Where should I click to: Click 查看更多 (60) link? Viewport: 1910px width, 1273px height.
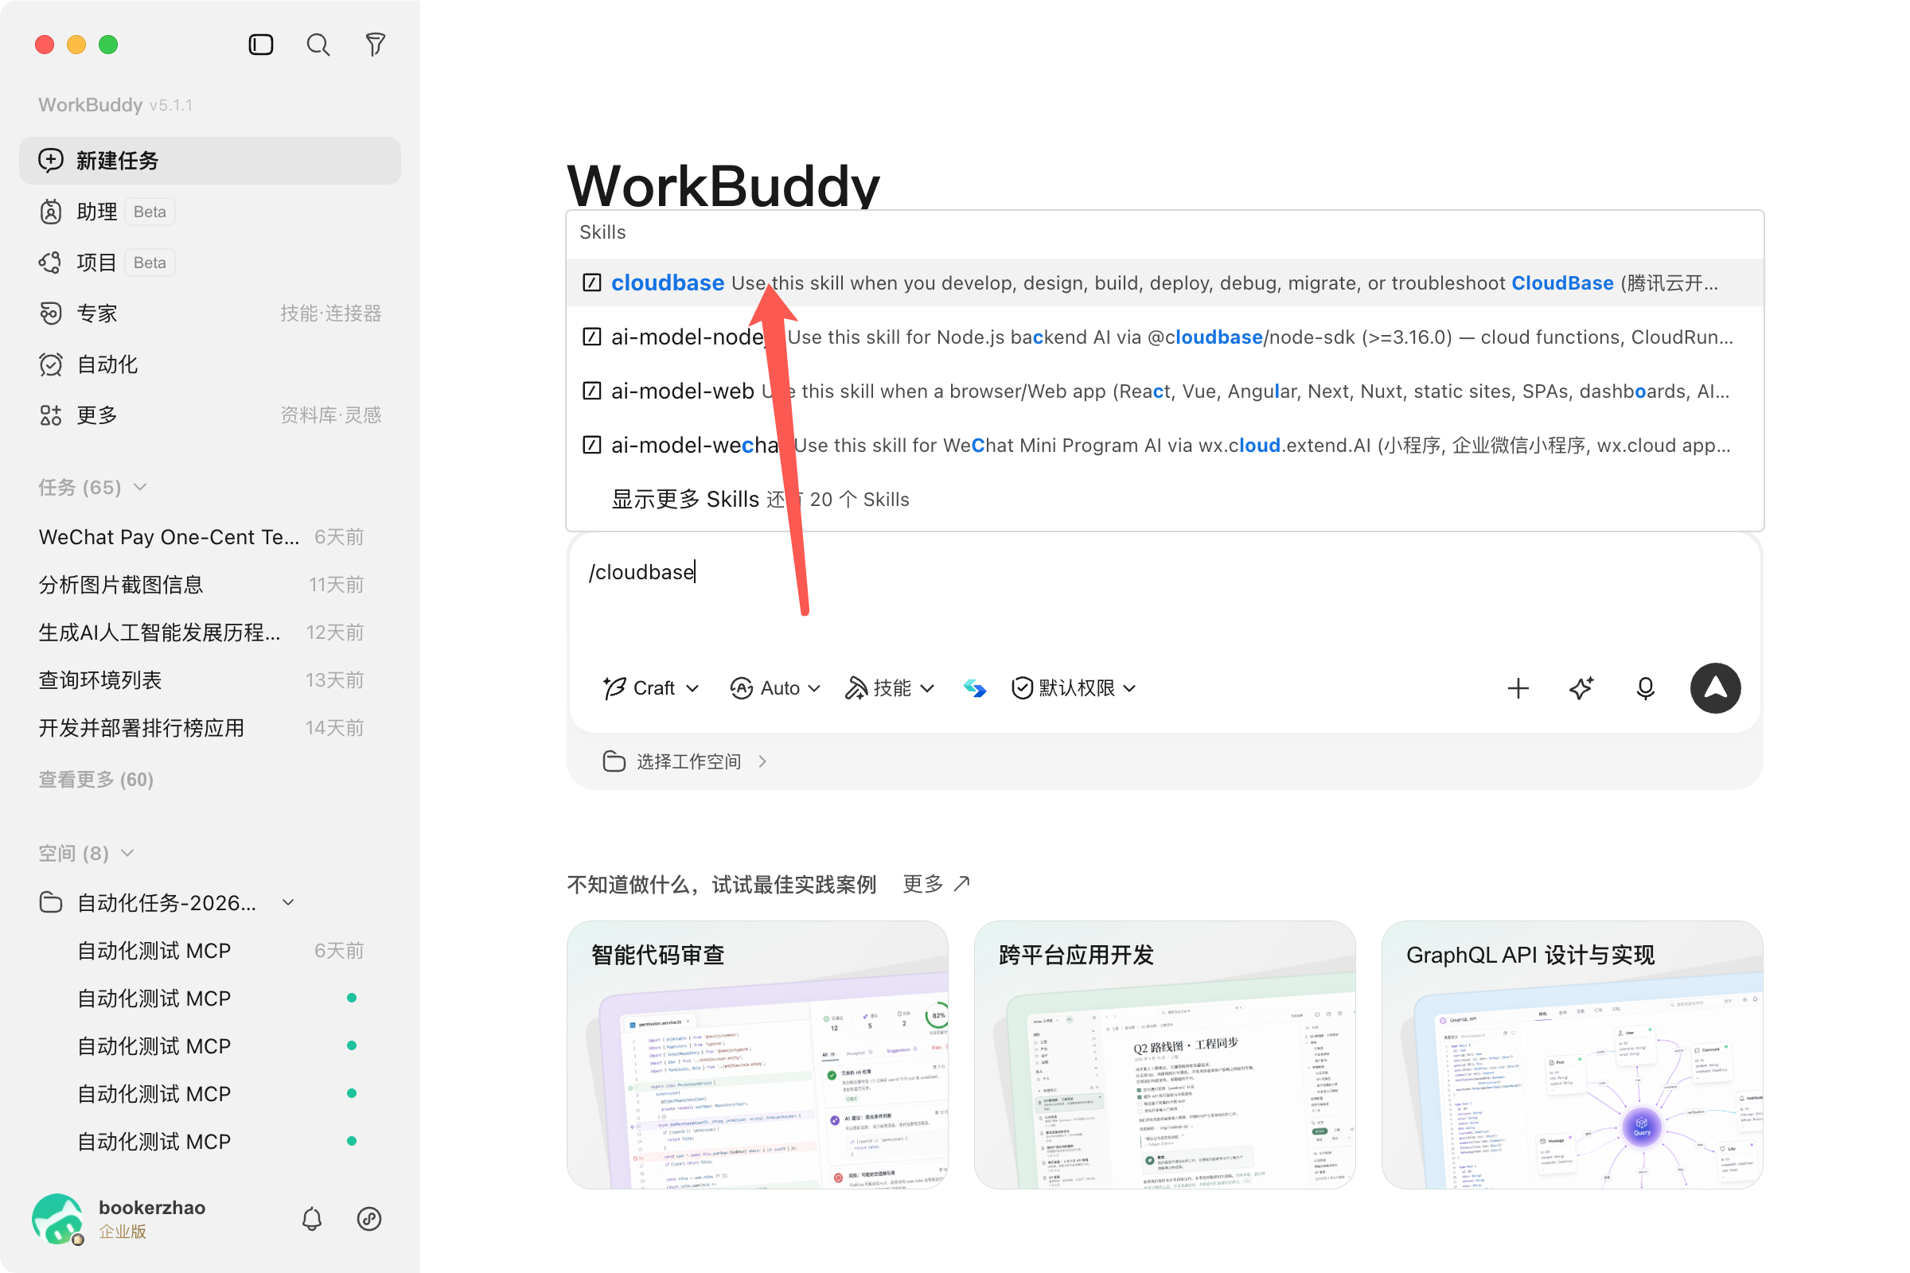point(95,780)
